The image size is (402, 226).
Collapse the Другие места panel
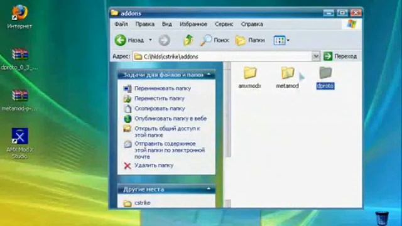pos(209,189)
